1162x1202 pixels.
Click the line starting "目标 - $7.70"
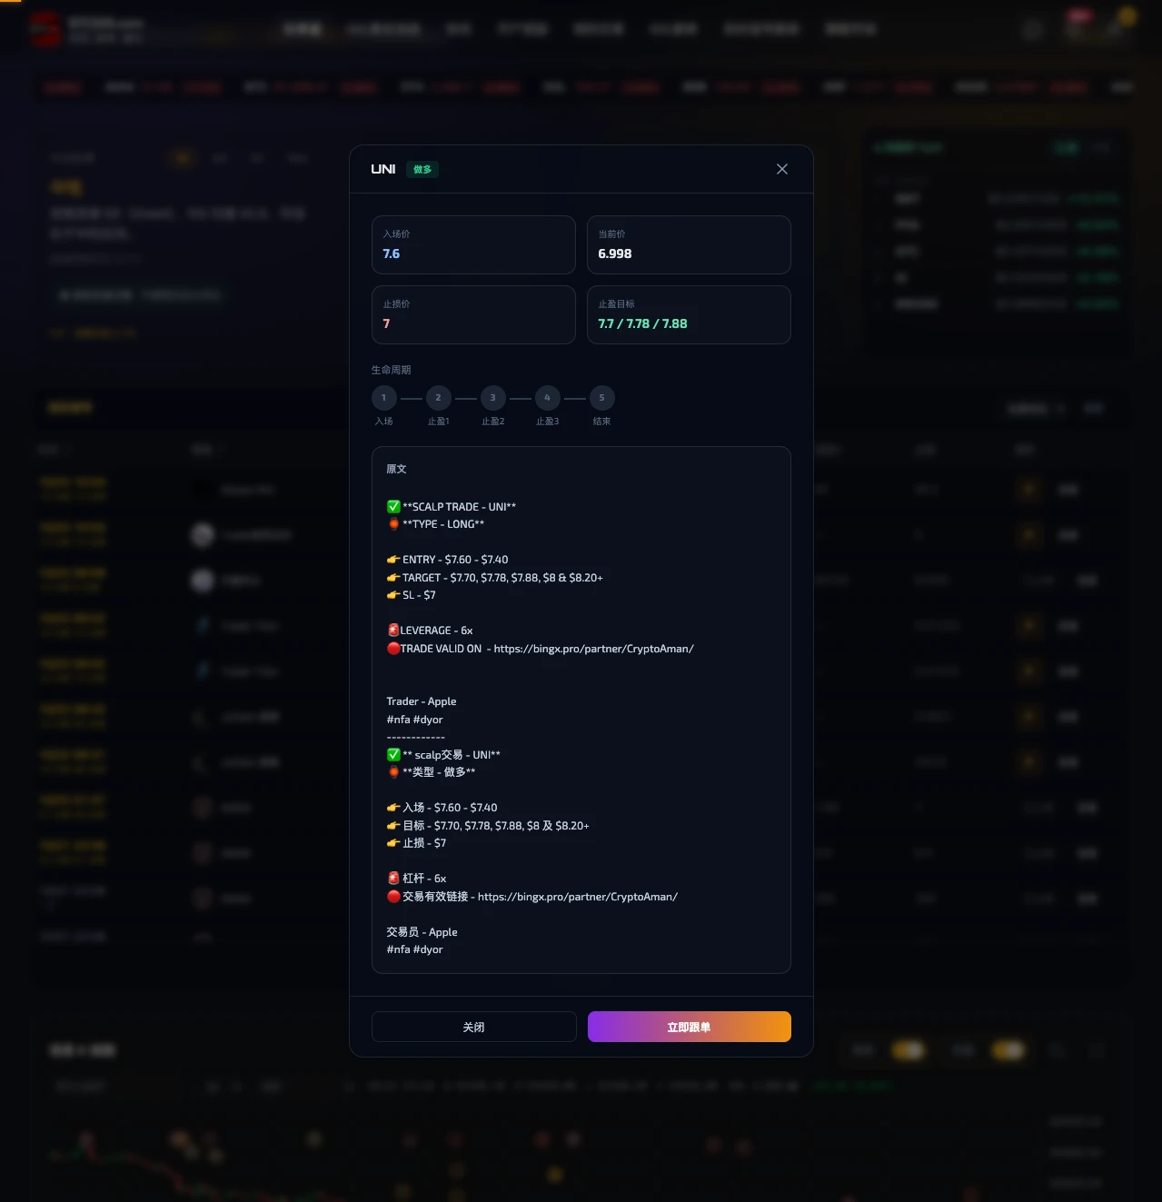pos(488,826)
